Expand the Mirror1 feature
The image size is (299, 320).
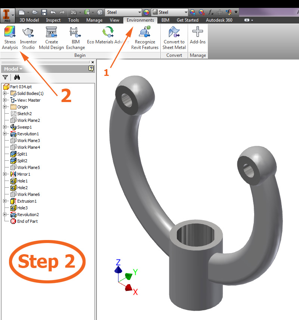click(x=5, y=174)
